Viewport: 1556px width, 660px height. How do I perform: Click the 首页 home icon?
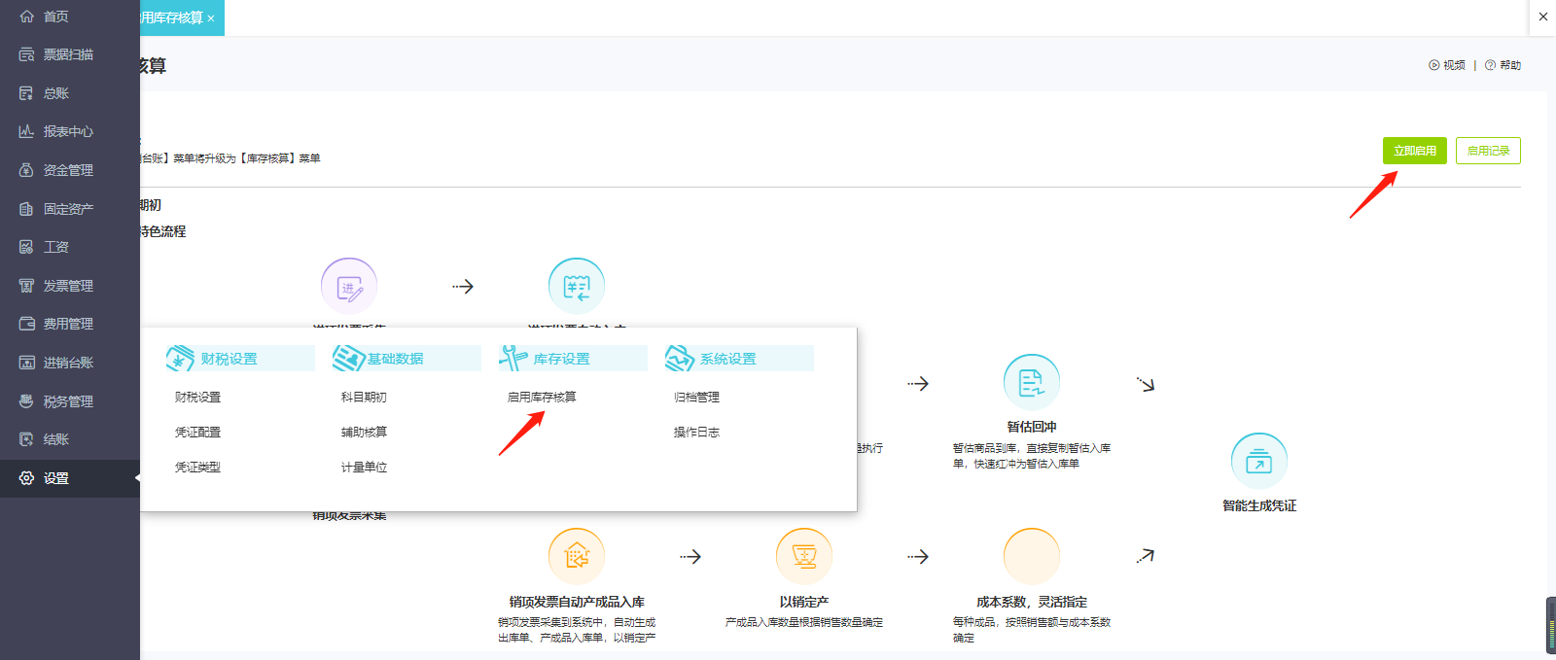26,17
